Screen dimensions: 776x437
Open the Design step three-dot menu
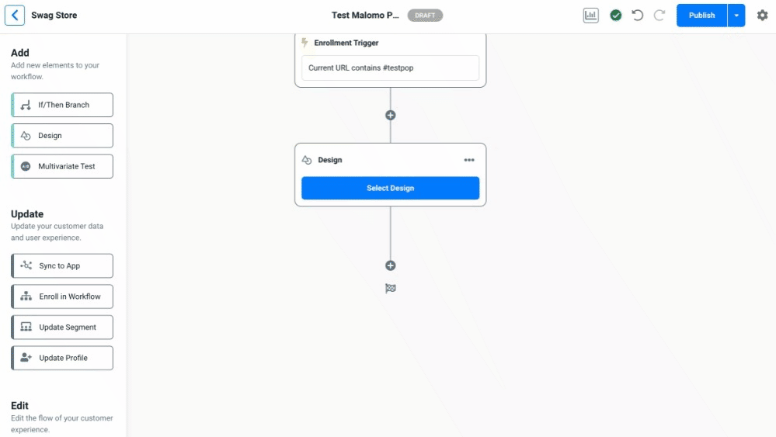pos(469,160)
